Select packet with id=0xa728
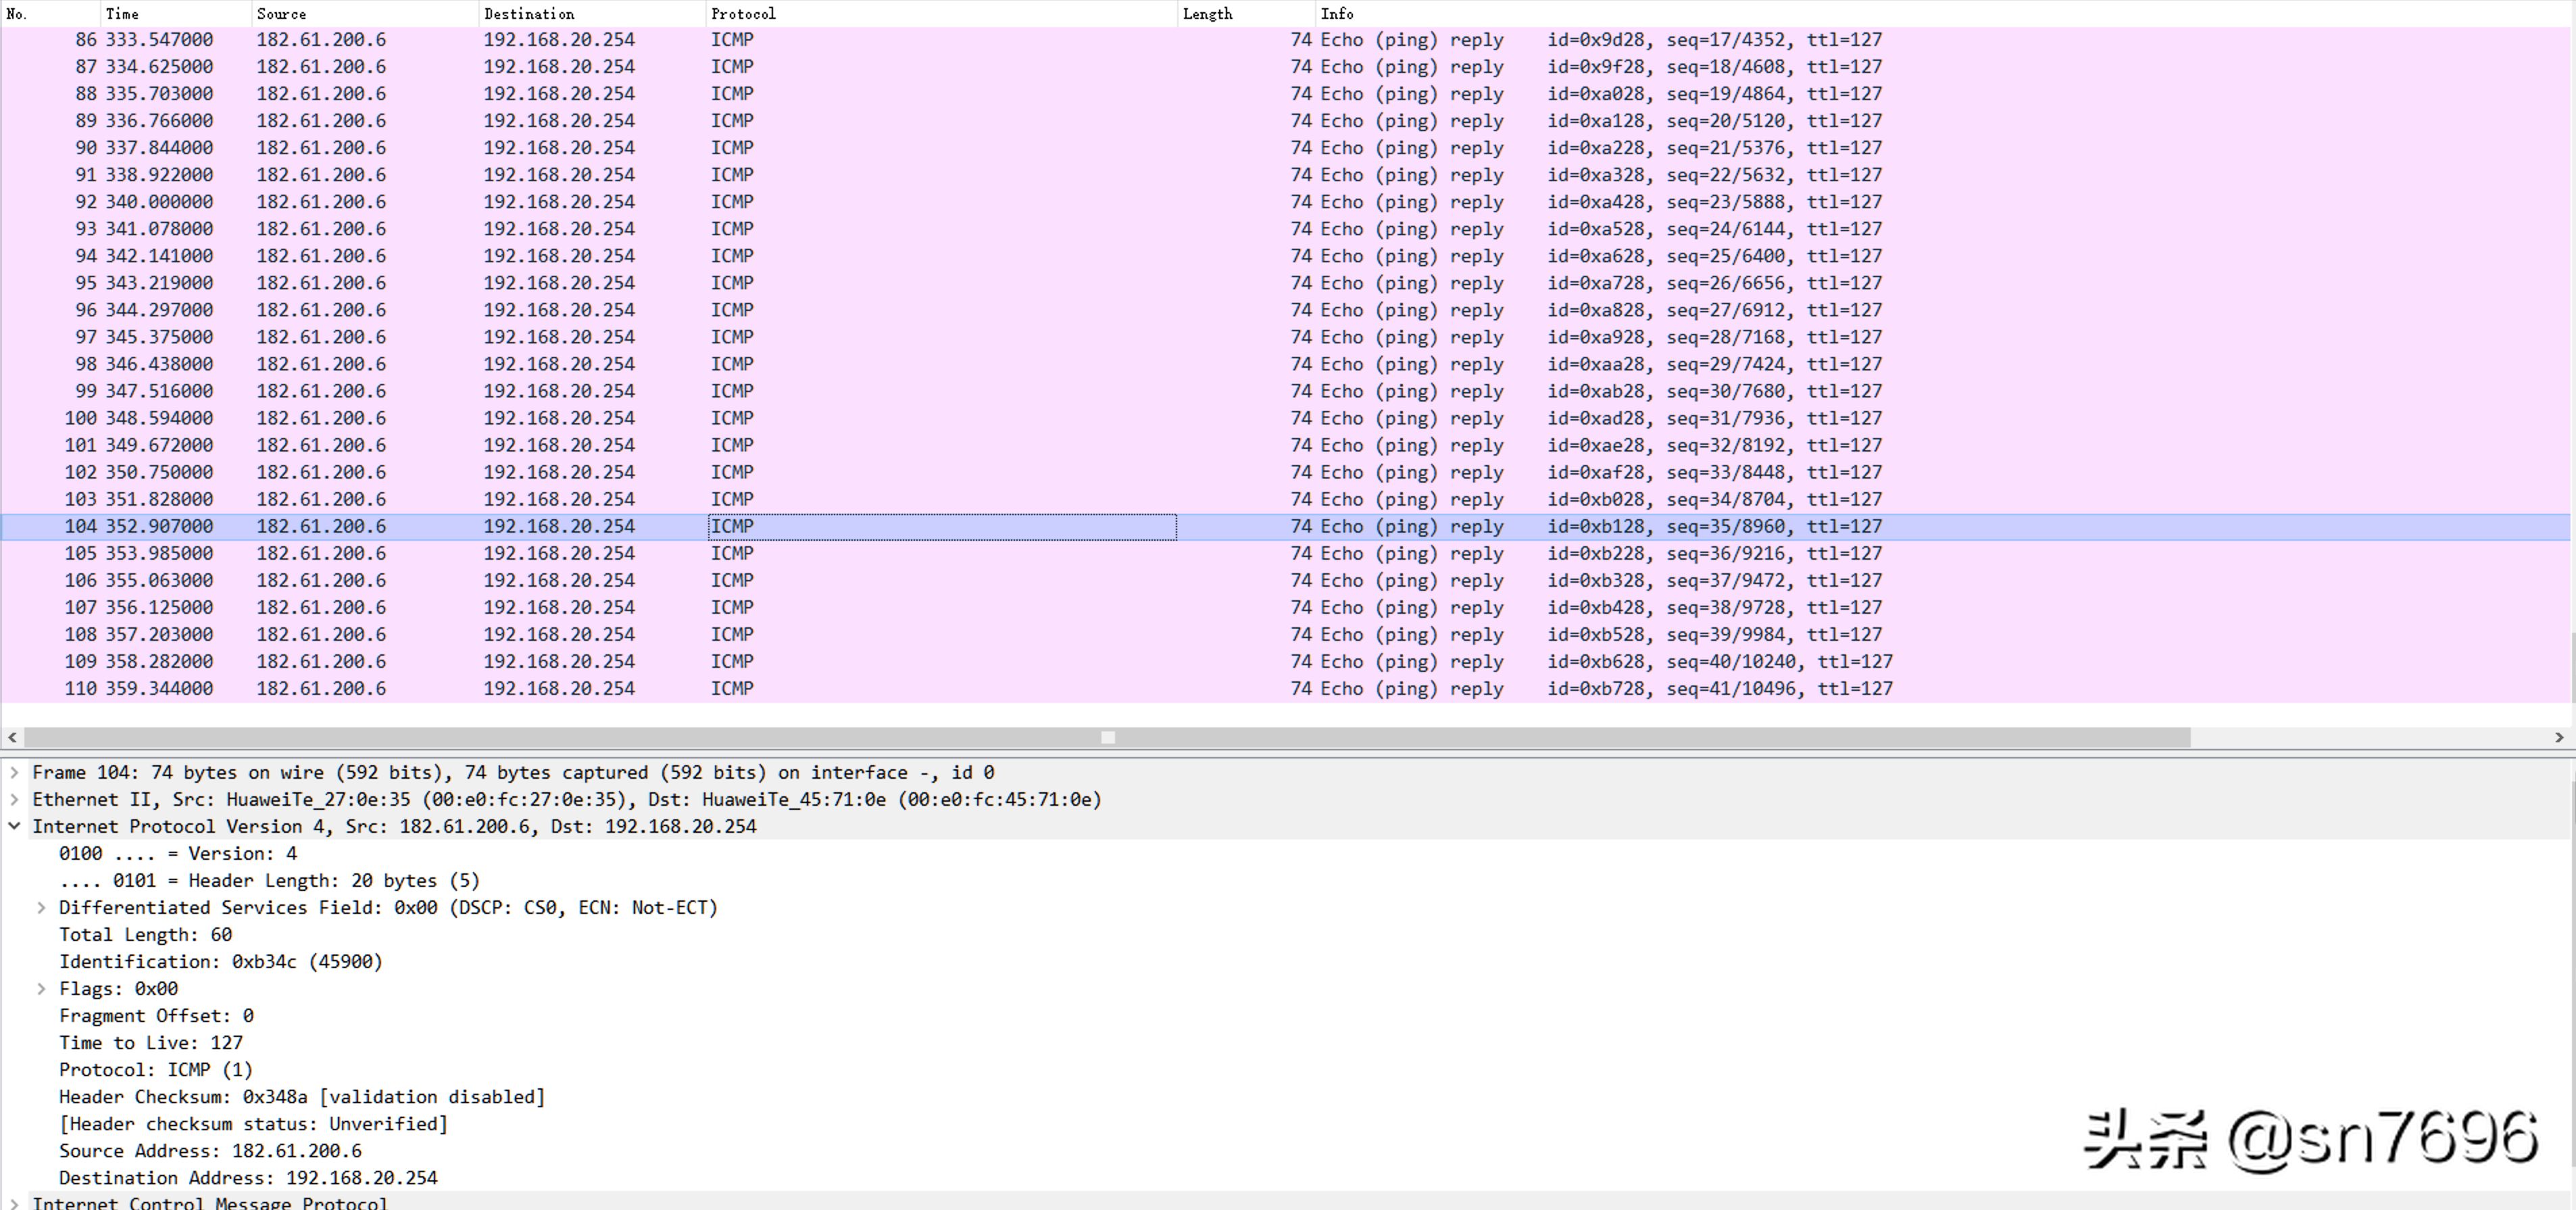Viewport: 2576px width, 1210px height. click(x=1286, y=283)
